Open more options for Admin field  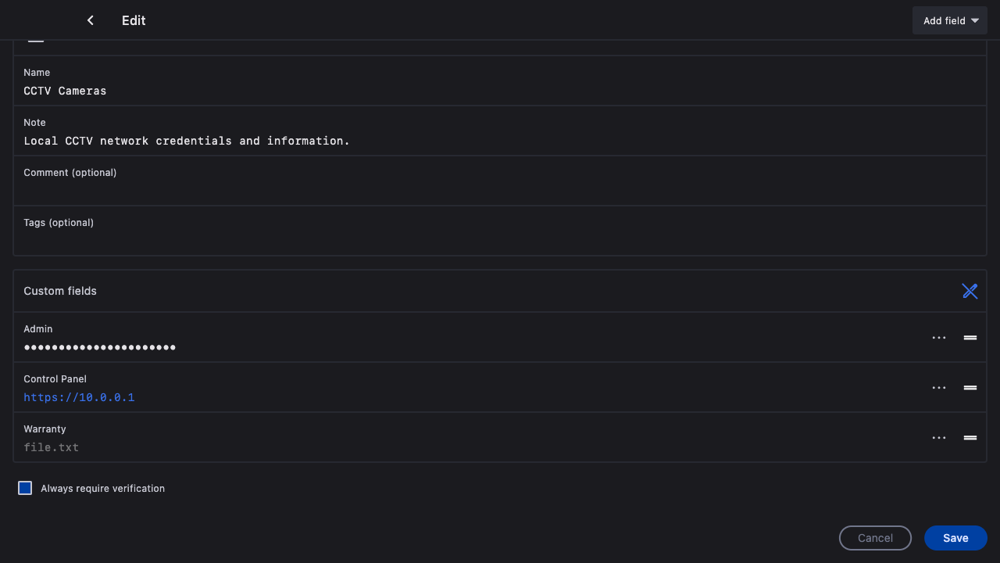939,338
